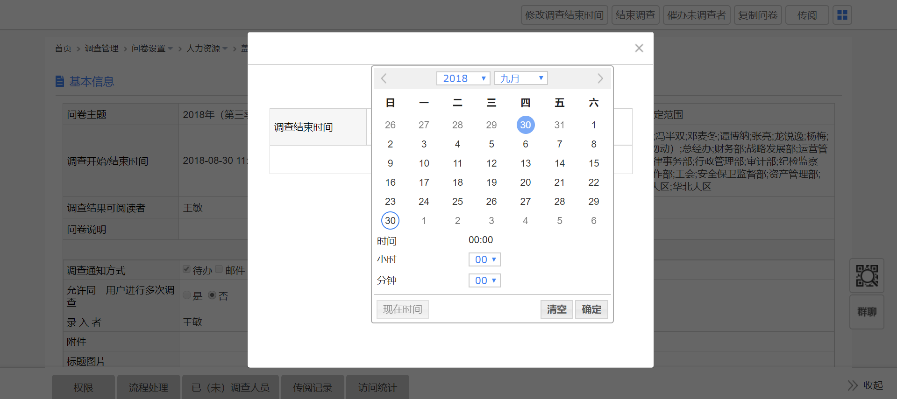Go to previous month in calendar

[x=384, y=78]
